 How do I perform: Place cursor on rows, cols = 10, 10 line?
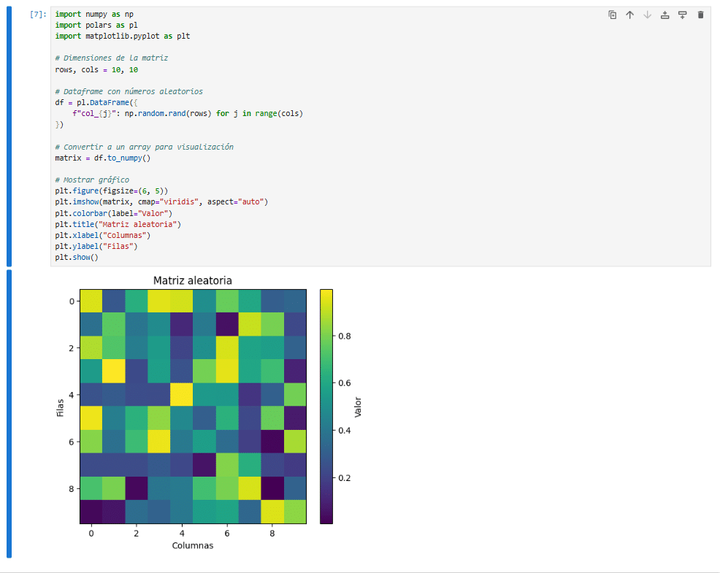click(96, 70)
